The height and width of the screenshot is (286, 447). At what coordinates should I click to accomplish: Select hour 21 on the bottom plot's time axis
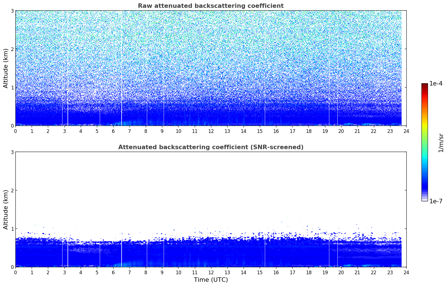[x=357, y=272]
